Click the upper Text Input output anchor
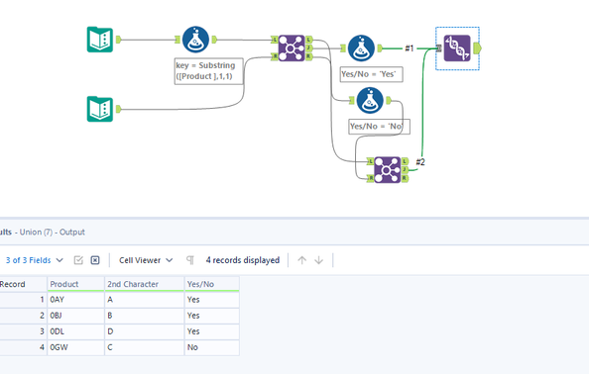589x374 pixels. click(118, 40)
